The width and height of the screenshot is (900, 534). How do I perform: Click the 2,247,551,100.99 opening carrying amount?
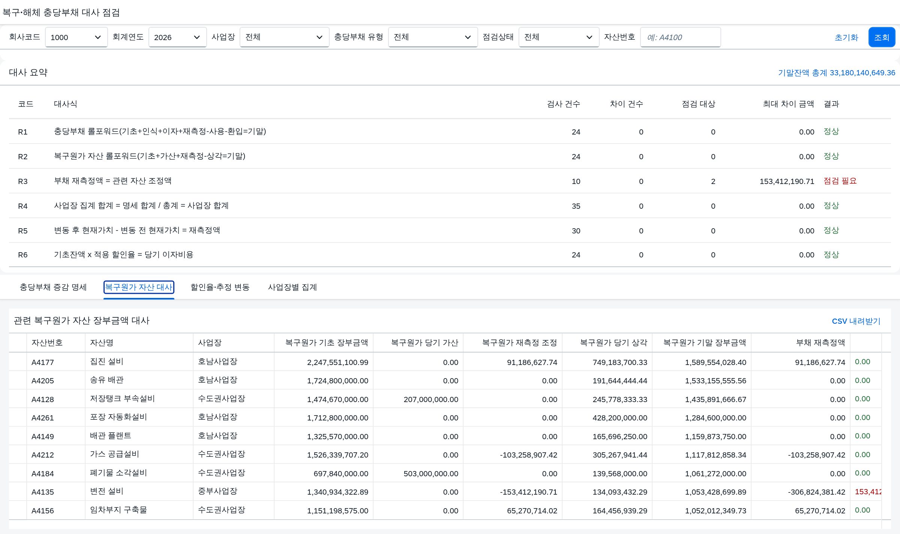pyautogui.click(x=337, y=362)
